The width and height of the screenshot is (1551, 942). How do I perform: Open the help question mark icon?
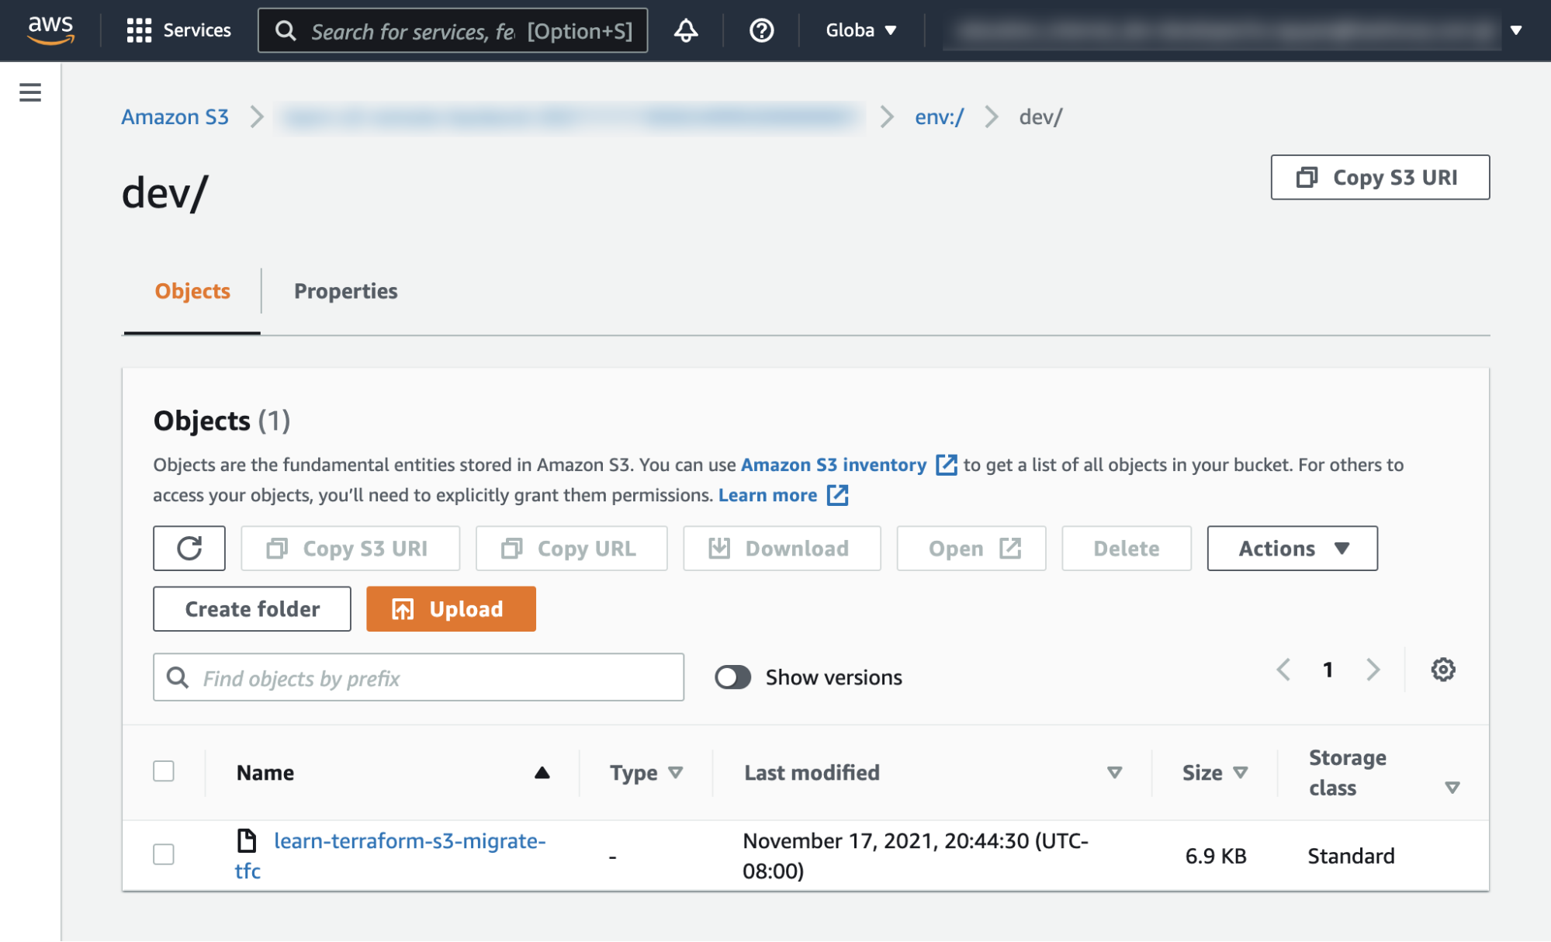point(761,30)
